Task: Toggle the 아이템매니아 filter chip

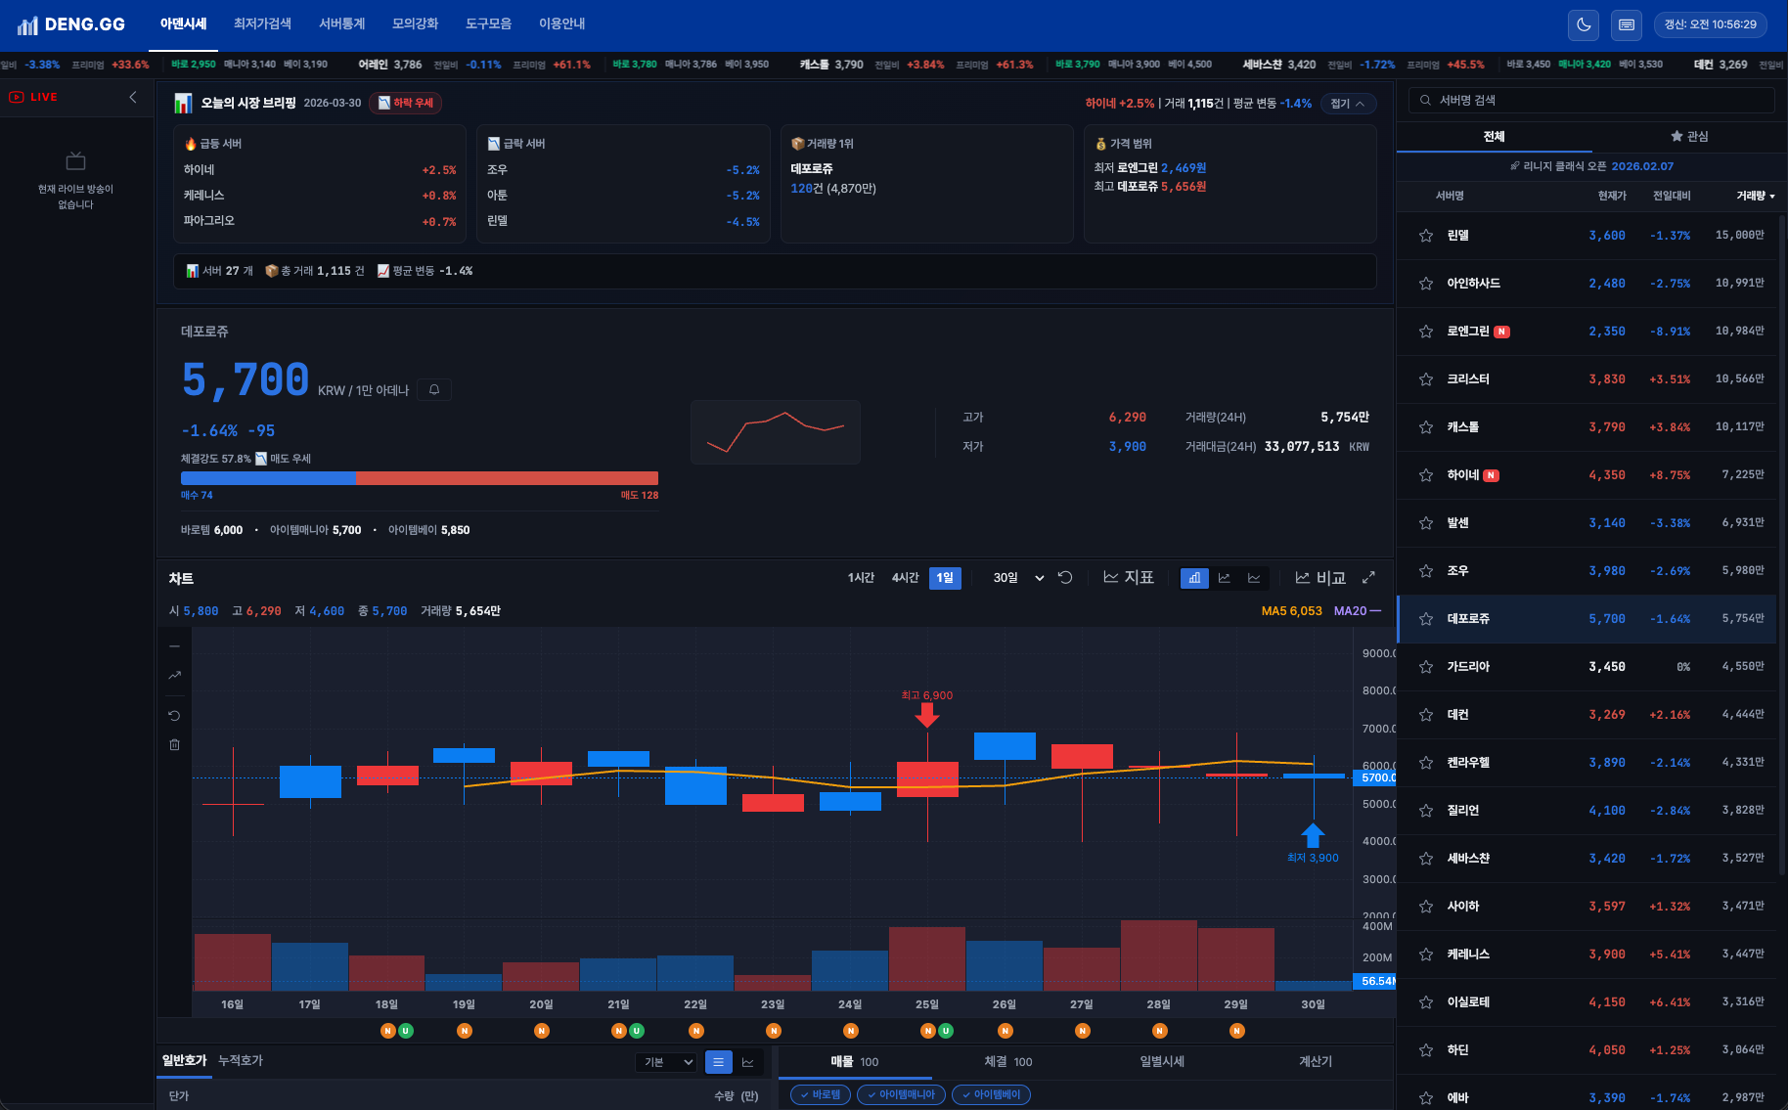Action: (901, 1094)
